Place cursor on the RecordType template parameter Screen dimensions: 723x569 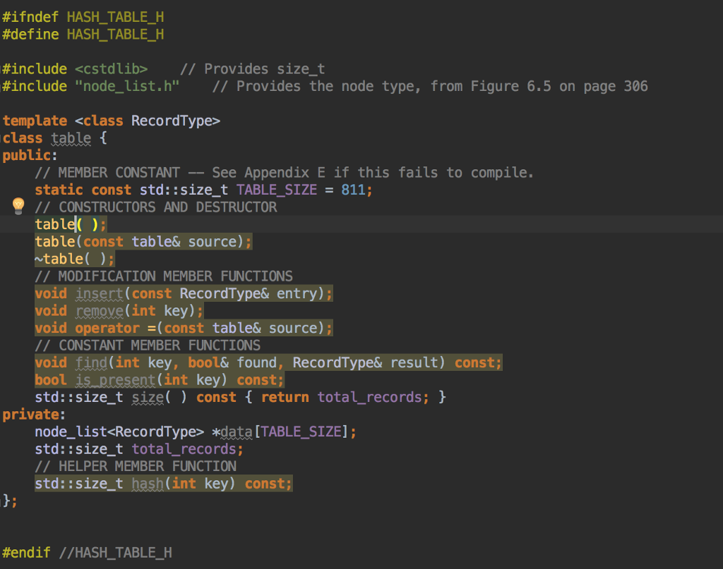point(173,120)
